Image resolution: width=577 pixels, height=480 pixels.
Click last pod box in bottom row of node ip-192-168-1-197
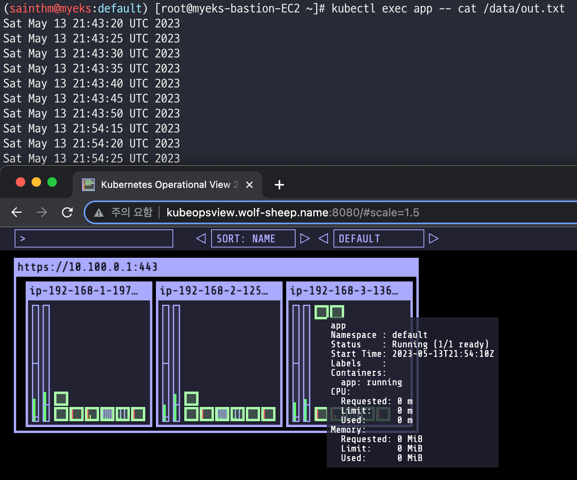pos(138,414)
